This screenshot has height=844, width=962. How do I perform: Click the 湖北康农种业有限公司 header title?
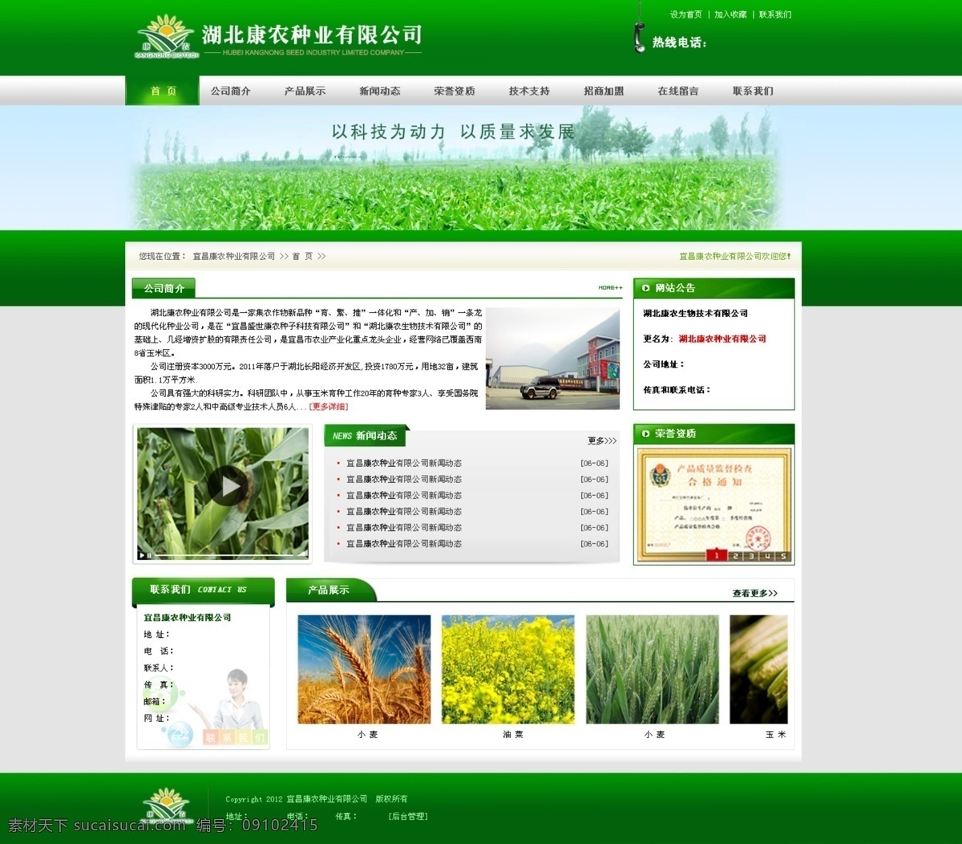tap(312, 34)
